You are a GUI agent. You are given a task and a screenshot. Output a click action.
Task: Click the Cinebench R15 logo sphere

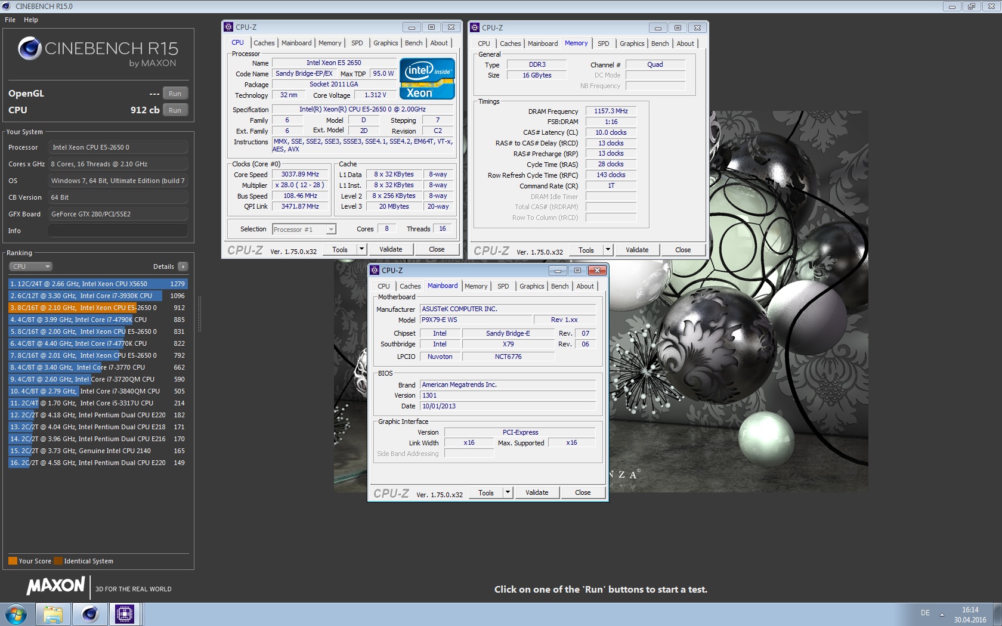(30, 48)
